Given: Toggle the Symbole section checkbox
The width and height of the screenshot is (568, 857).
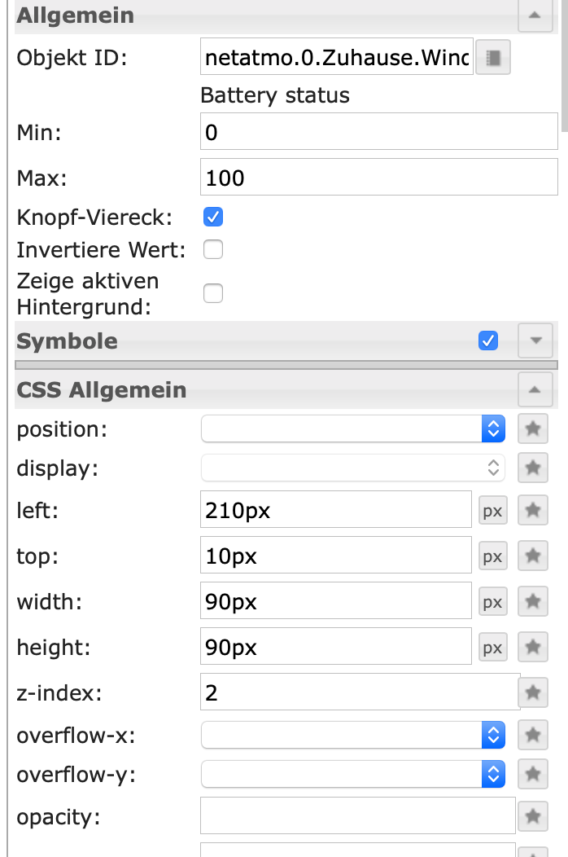Looking at the screenshot, I should (x=488, y=341).
